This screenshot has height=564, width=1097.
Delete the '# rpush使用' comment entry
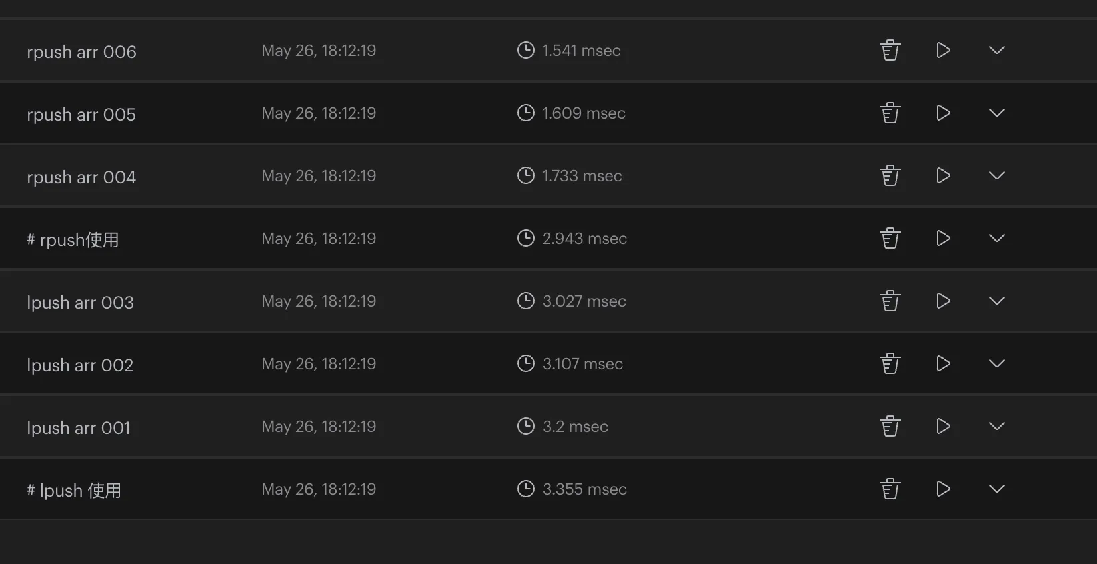(890, 239)
